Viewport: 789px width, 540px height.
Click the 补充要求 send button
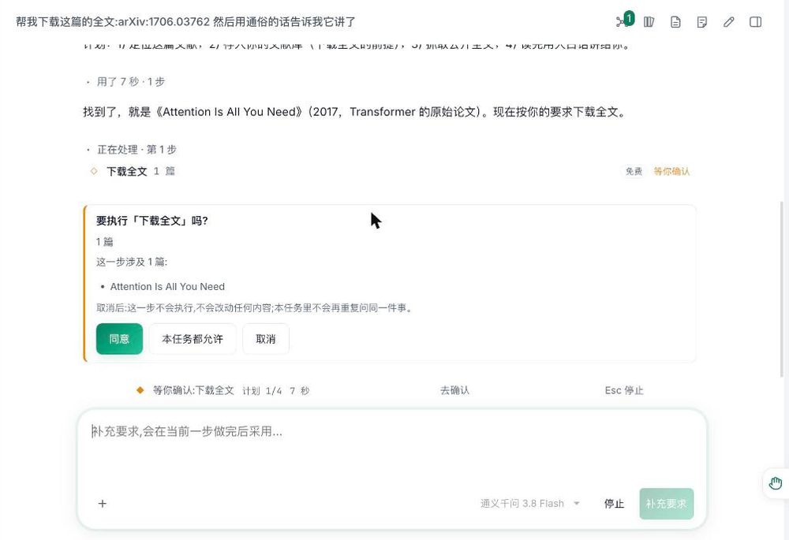coord(666,503)
